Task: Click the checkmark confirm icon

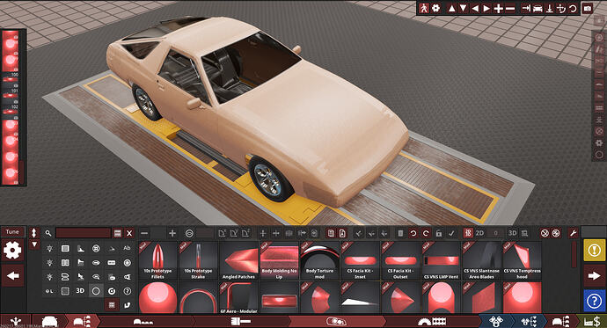Action: coord(451,233)
